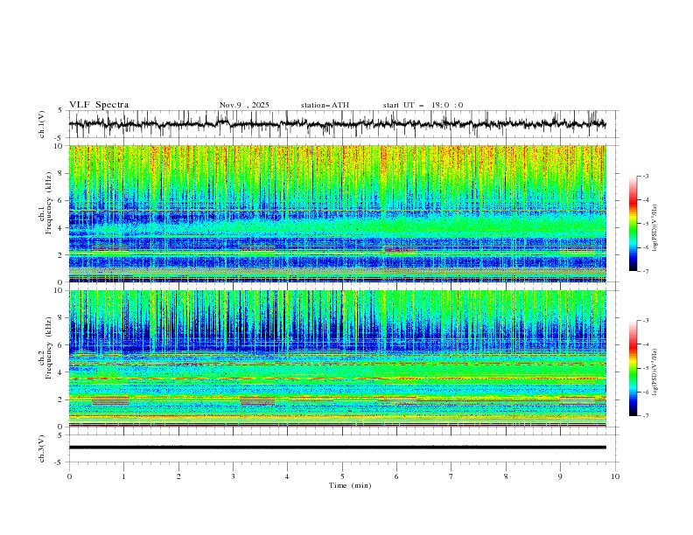The image size is (693, 535).
Task: Click time axis tick label "5"
Action: tap(342, 476)
